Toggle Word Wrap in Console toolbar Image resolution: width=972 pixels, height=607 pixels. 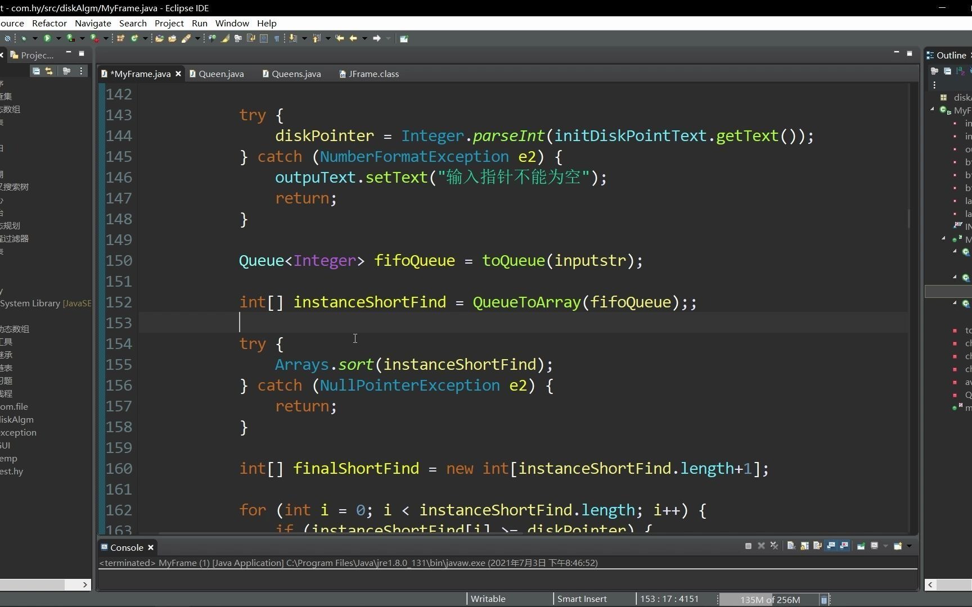point(817,546)
